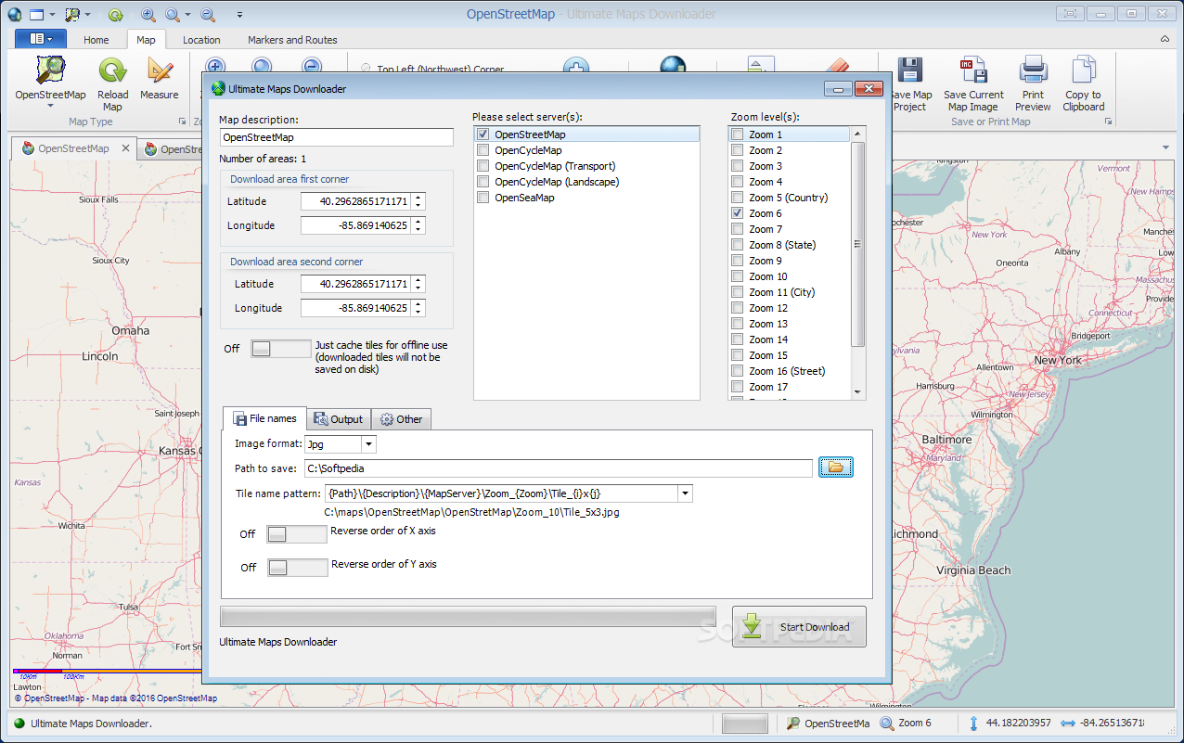1184x743 pixels.
Task: Check OpenCycleMap (Landscape) server
Action: click(x=483, y=182)
